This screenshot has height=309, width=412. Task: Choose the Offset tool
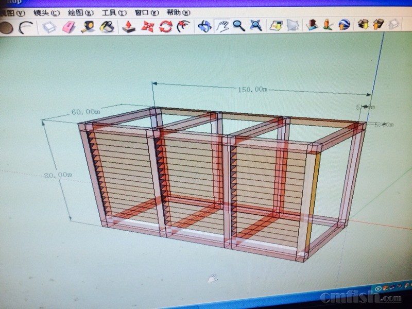(183, 26)
